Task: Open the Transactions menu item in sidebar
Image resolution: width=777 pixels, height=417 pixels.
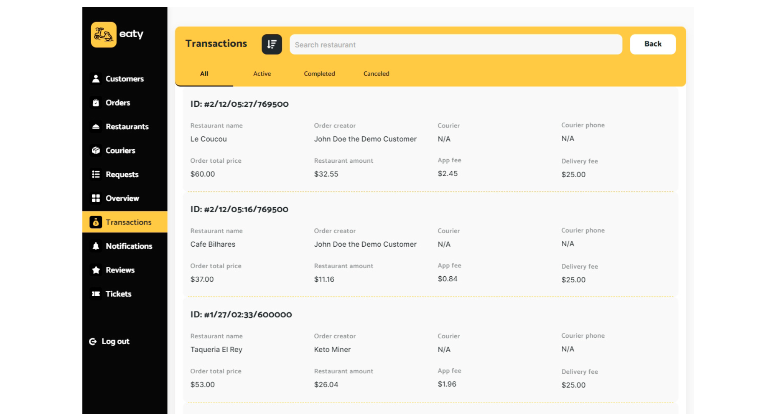Action: pos(128,222)
